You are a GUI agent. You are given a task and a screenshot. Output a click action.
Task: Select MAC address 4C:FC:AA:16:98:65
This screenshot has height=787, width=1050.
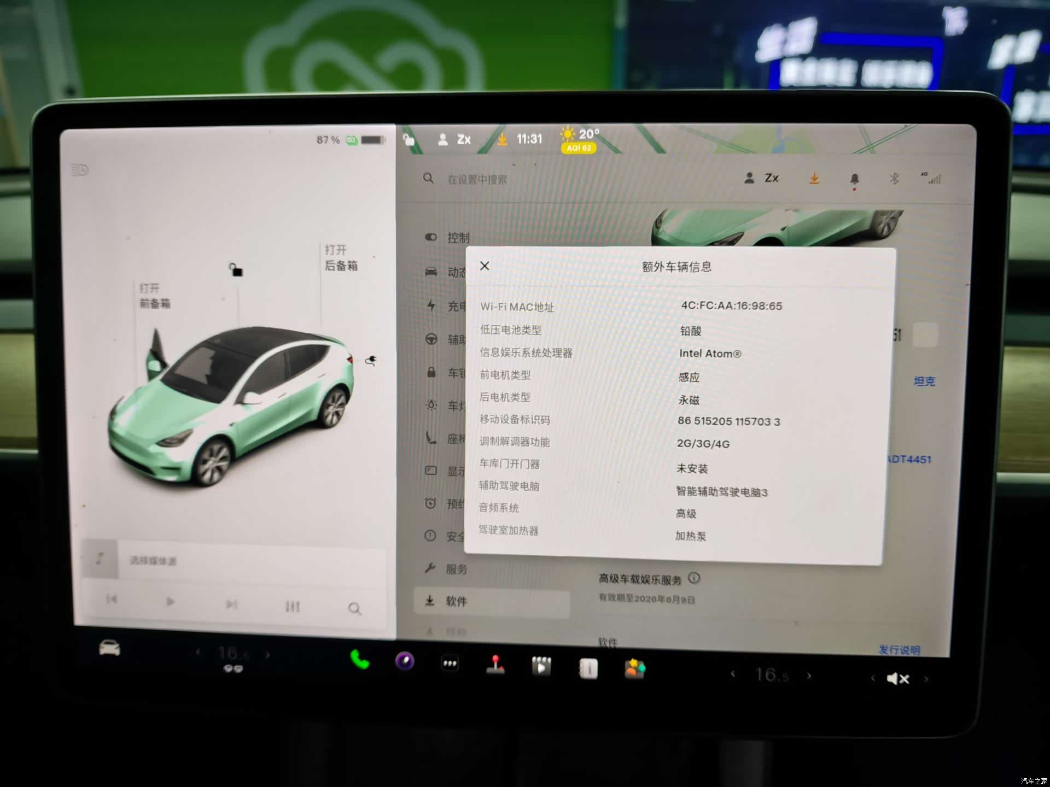(731, 306)
